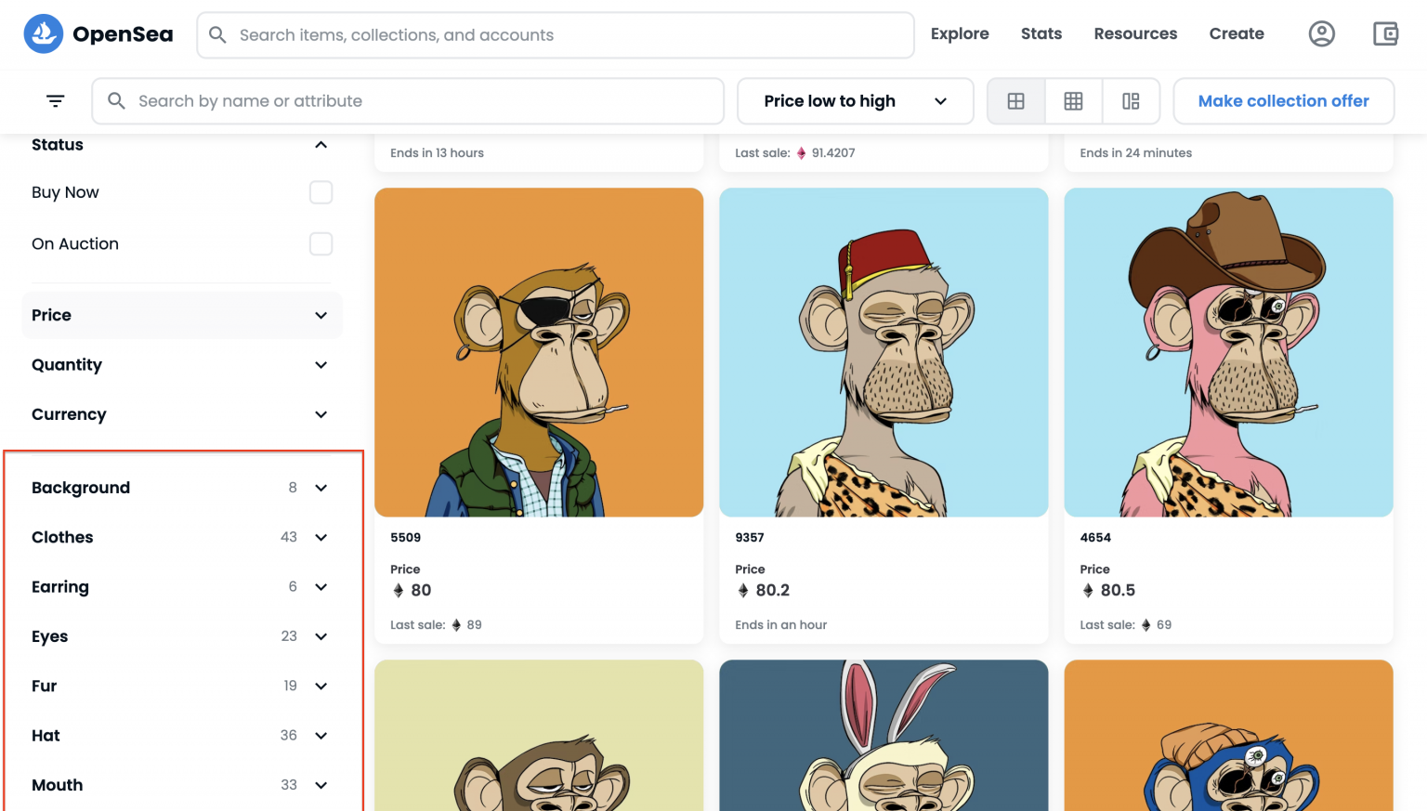Screen dimensions: 1427x811
Task: Expand the Hat trait filter
Action: 321,735
